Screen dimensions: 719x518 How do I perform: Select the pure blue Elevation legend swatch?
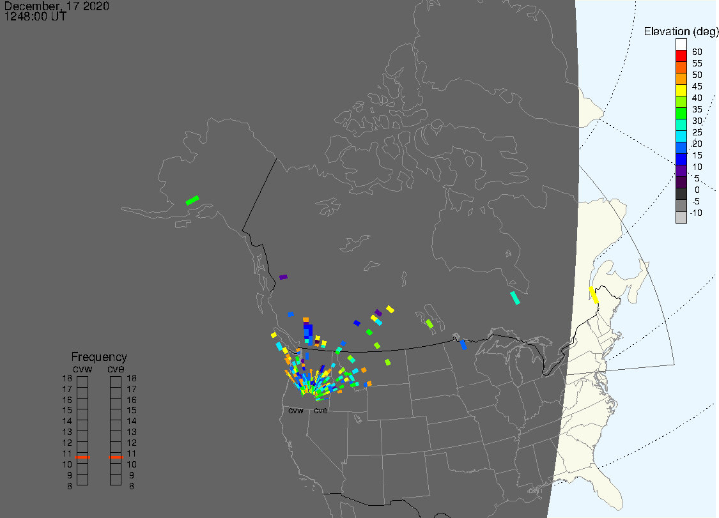[x=681, y=159]
